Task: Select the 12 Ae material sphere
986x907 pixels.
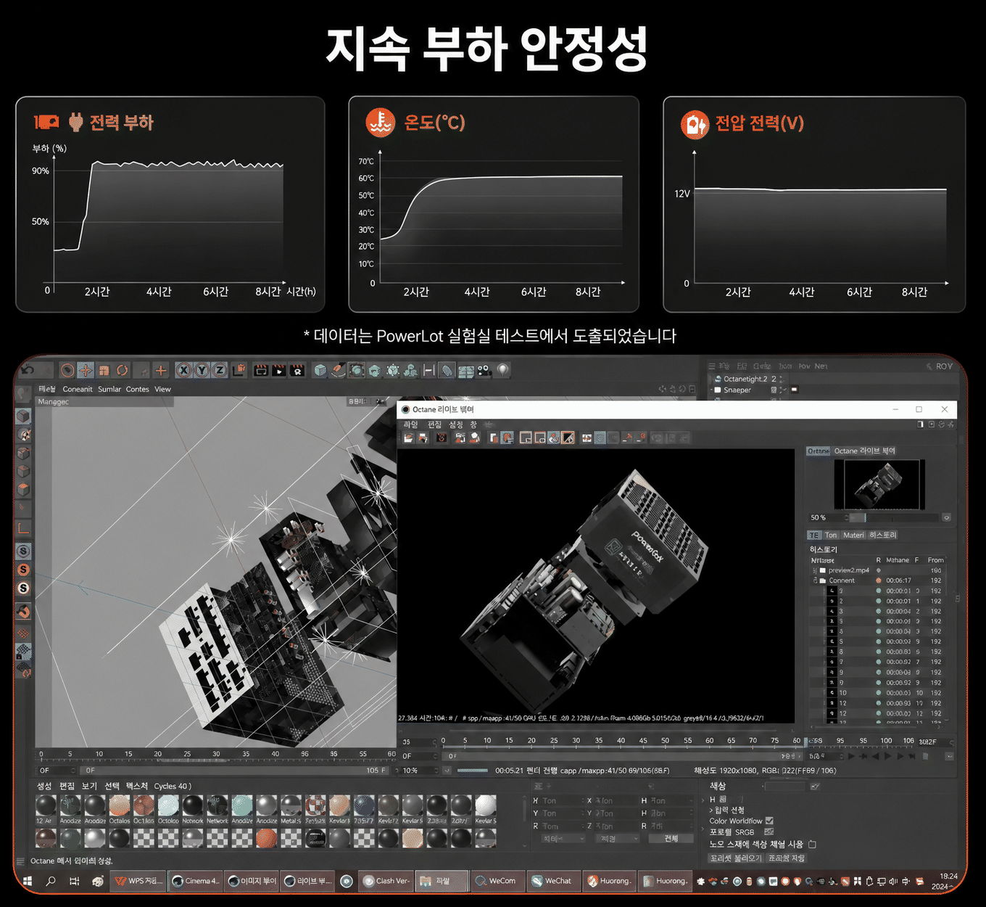Action: (x=46, y=806)
